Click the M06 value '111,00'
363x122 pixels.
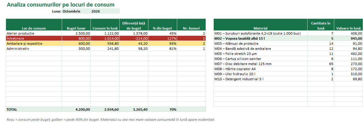point(348,59)
